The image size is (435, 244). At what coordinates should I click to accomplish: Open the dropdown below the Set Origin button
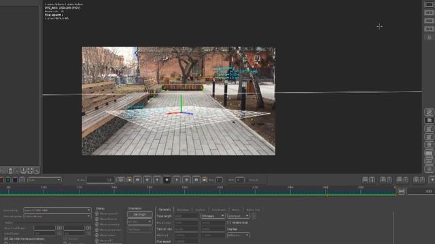click(x=140, y=222)
